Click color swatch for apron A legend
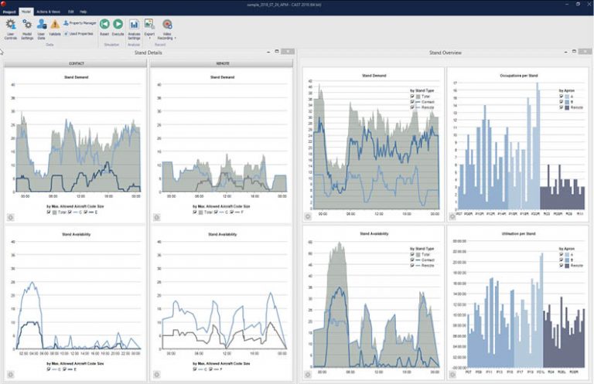594x384 pixels. point(566,96)
